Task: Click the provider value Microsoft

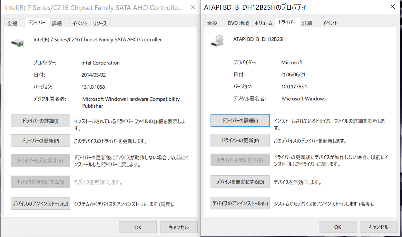Action: tap(292, 62)
